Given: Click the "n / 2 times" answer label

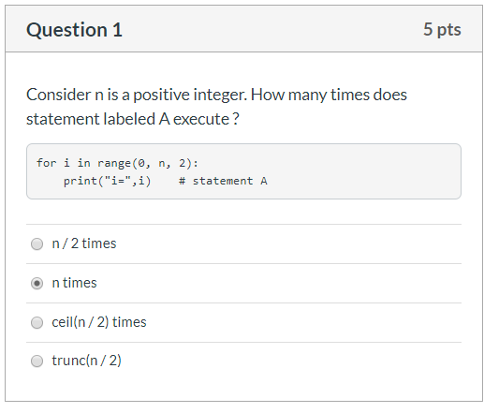Looking at the screenshot, I should tap(84, 243).
